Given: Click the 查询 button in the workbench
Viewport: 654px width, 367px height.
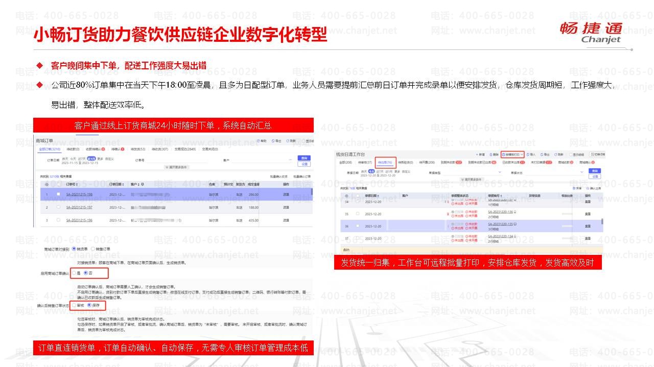Looking at the screenshot, I should pyautogui.click(x=595, y=171).
